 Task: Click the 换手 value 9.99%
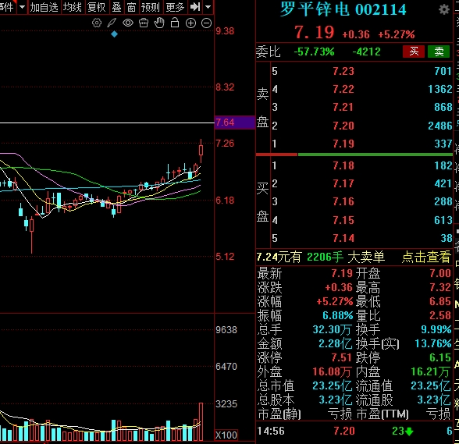point(436,329)
